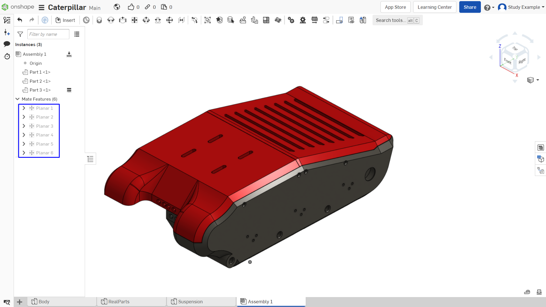Select the Assembly 1 tab
The height and width of the screenshot is (307, 546).
tap(271, 302)
